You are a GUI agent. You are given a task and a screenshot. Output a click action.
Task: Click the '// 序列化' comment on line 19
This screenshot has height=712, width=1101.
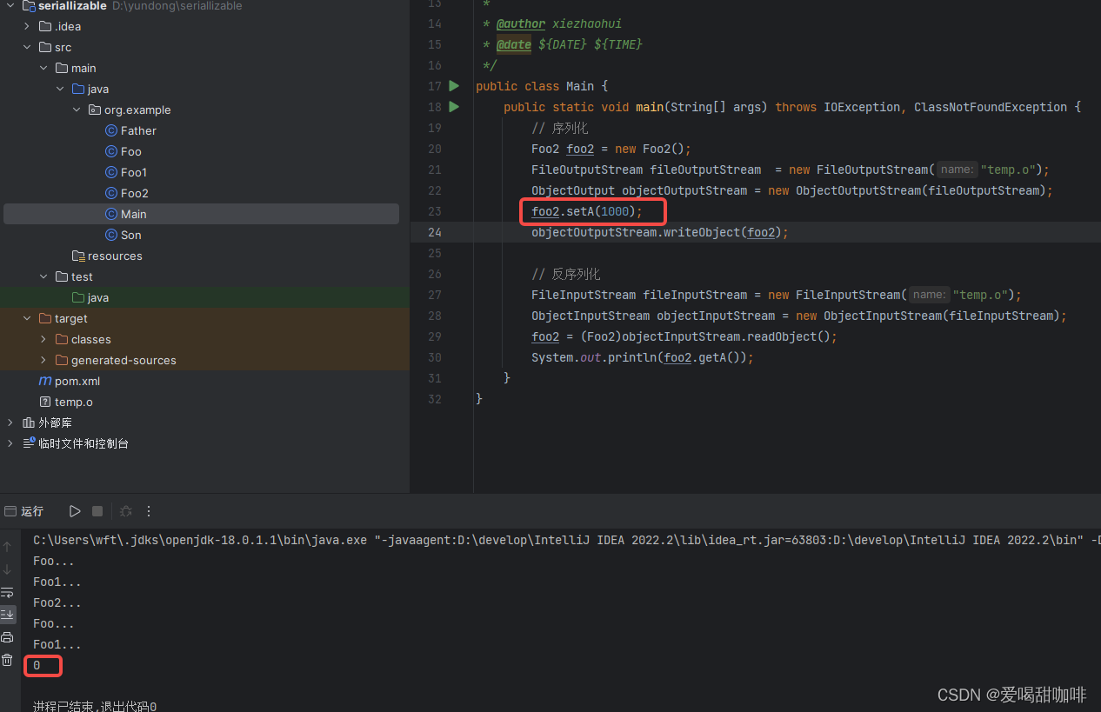(560, 128)
